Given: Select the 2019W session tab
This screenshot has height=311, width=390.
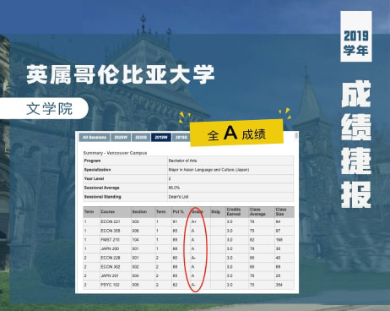Looking at the screenshot, I should (161, 137).
